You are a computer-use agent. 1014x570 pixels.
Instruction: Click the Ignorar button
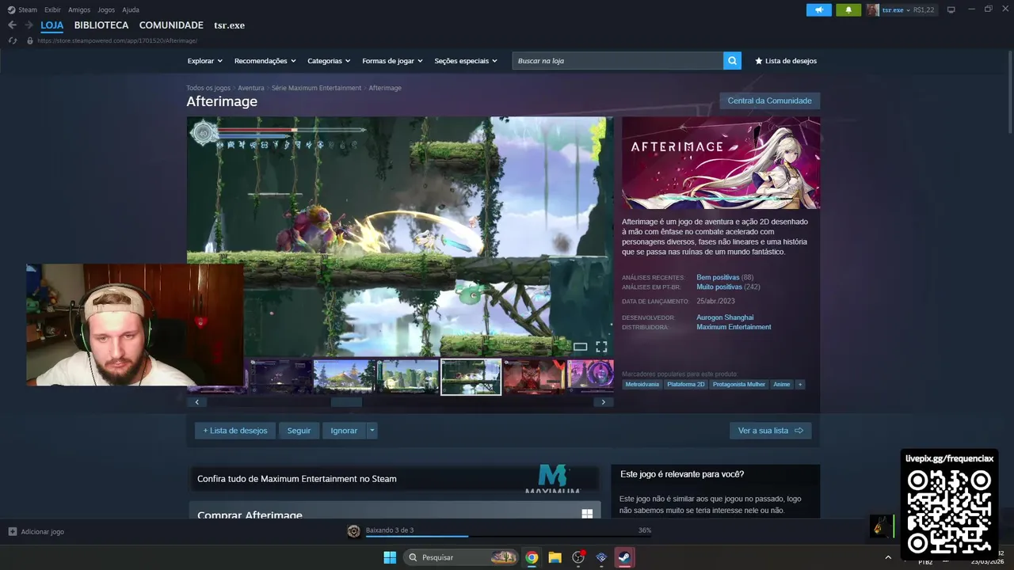(344, 431)
